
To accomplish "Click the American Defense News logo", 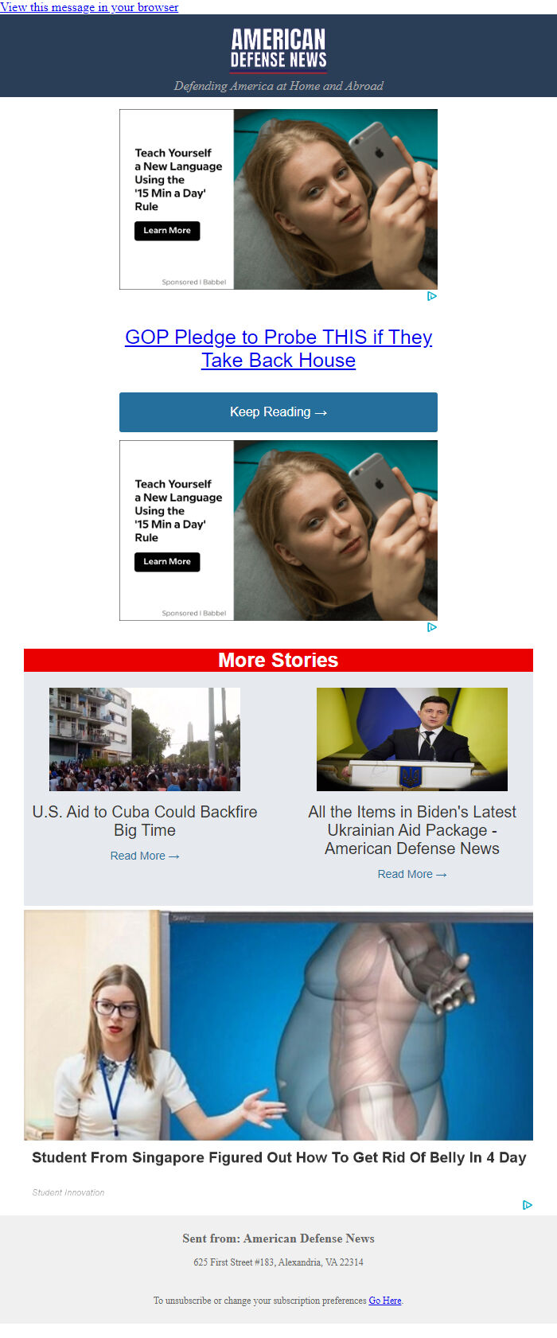I will (278, 49).
